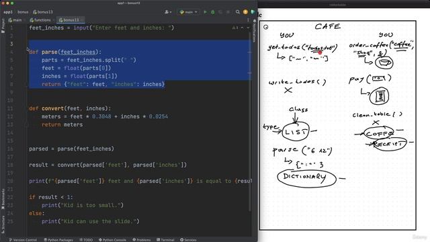Image resolution: width=430 pixels, height=242 pixels.
Task: Click the circled LIST drawing in whiteboard window
Action: [x=296, y=132]
